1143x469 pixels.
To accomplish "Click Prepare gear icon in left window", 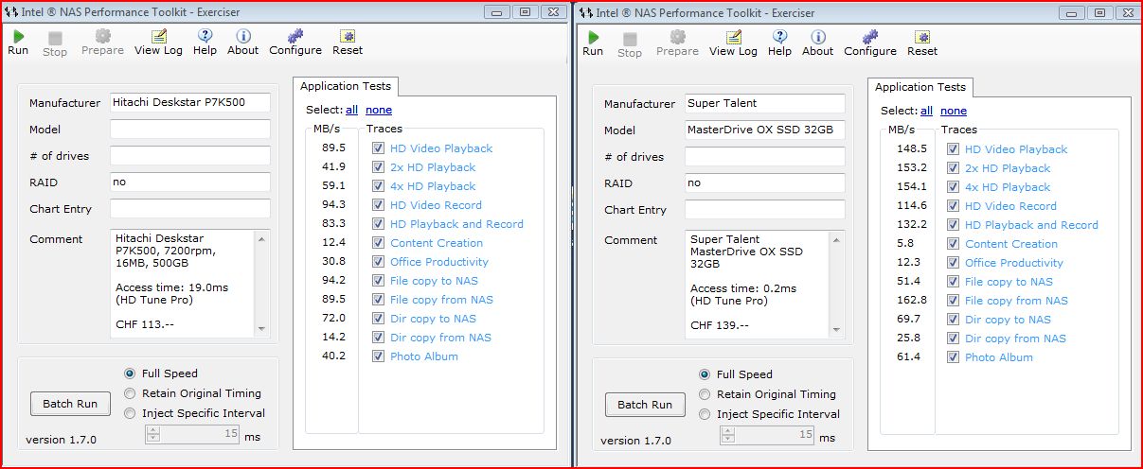I will pyautogui.click(x=102, y=36).
